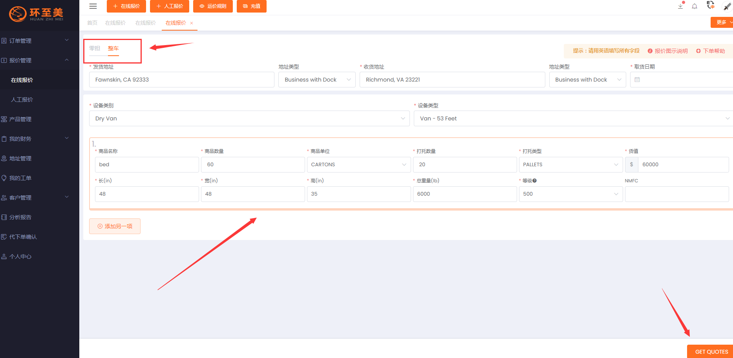The image size is (733, 358).
Task: Click the 等级 help question-mark icon
Action: pos(534,181)
